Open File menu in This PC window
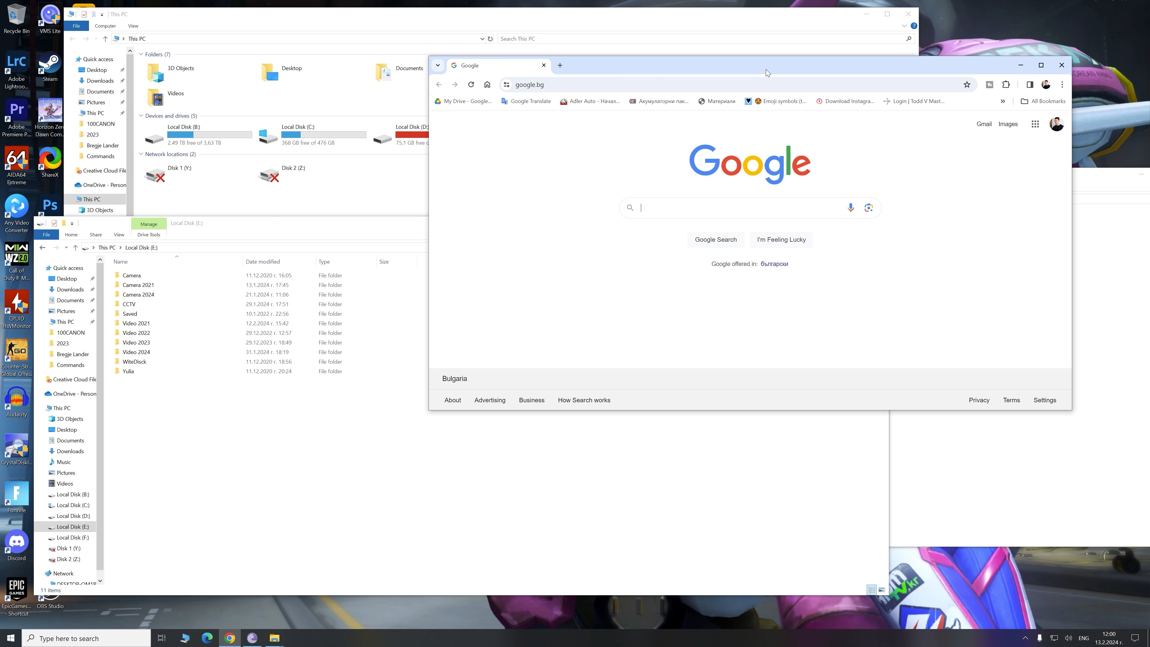This screenshot has width=1150, height=647. coord(76,26)
